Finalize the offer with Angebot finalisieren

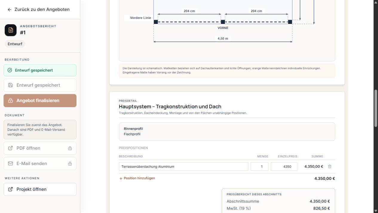click(x=40, y=101)
